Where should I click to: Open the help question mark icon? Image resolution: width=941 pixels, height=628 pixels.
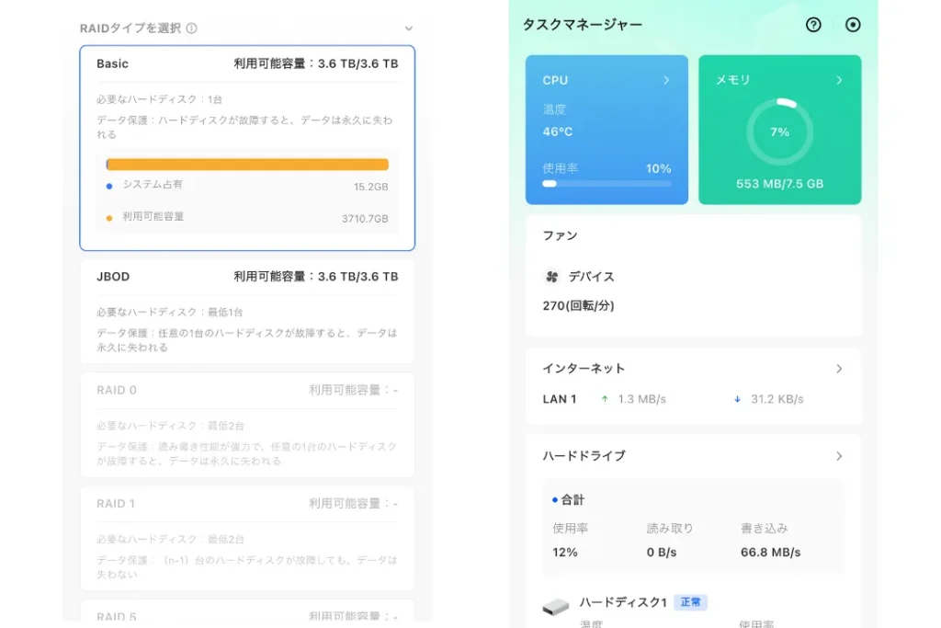pyautogui.click(x=813, y=26)
